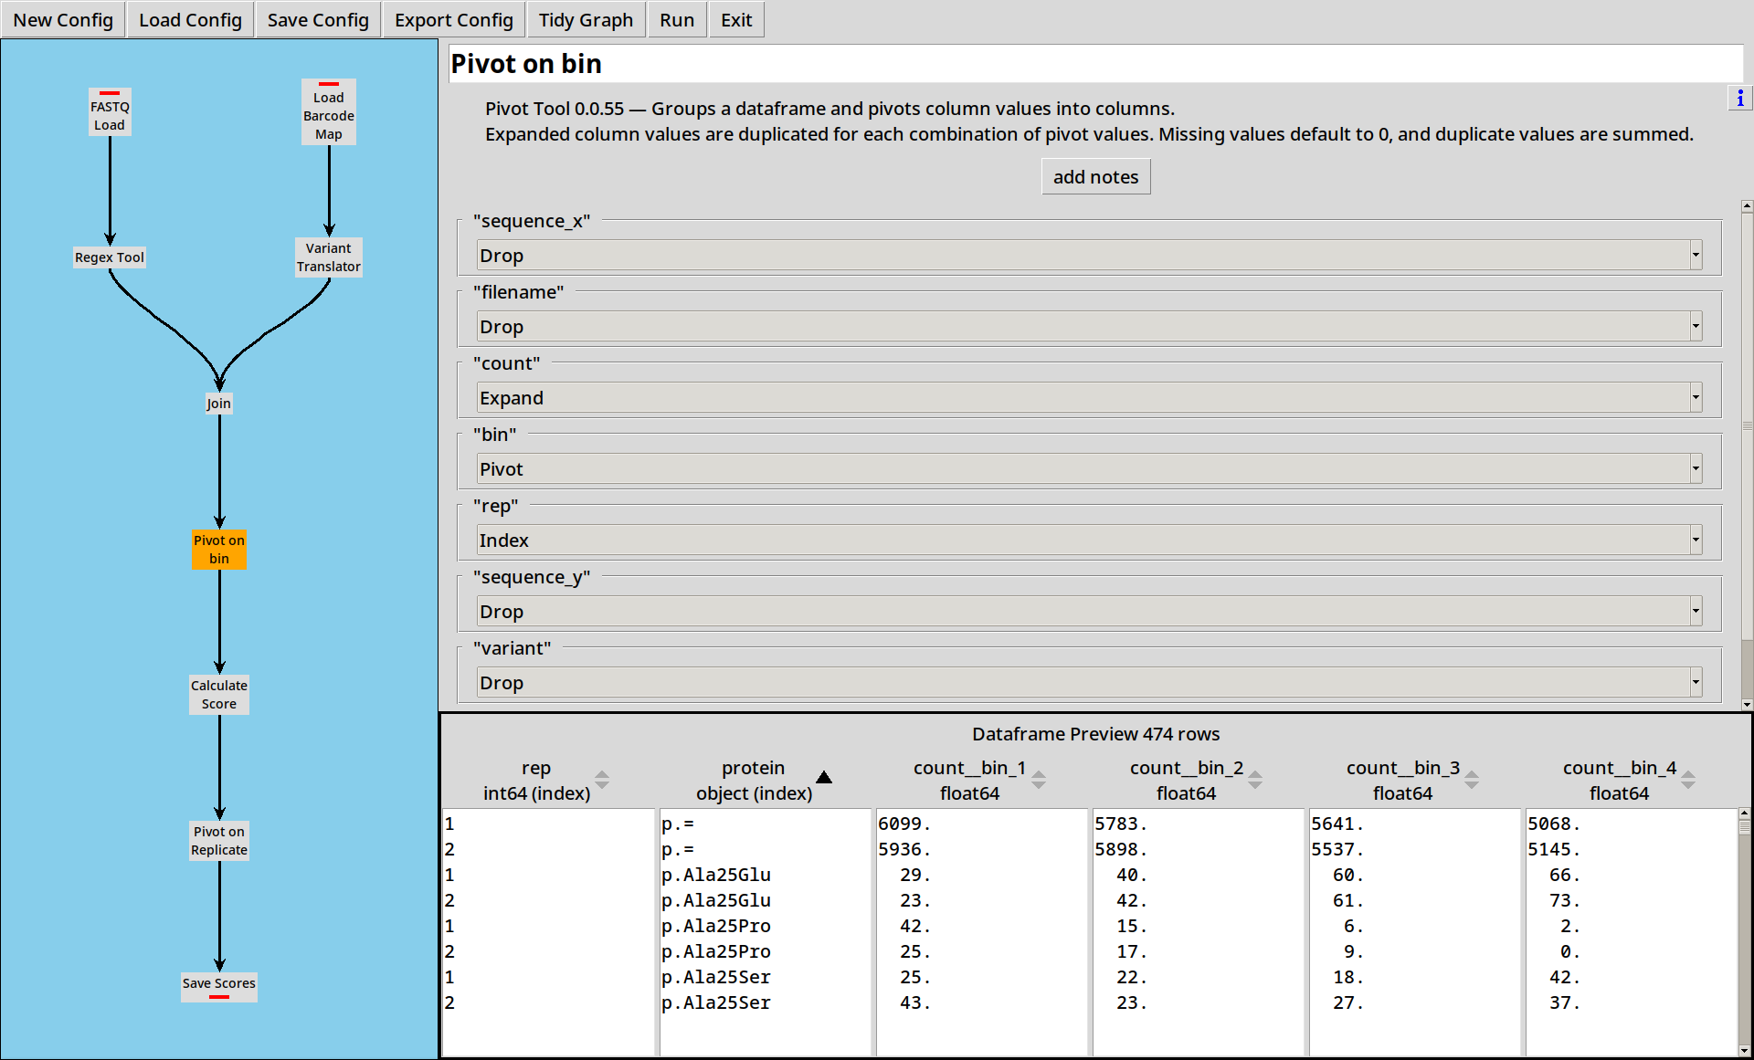Click the add notes button

(1095, 177)
